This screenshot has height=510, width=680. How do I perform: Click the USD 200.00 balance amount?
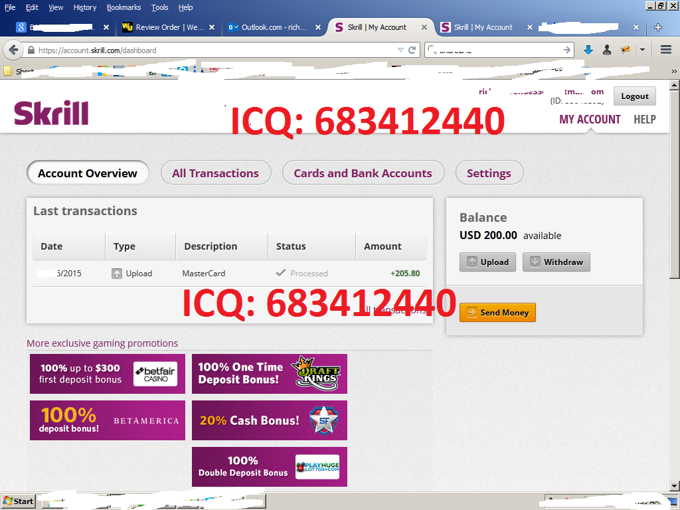pos(488,235)
